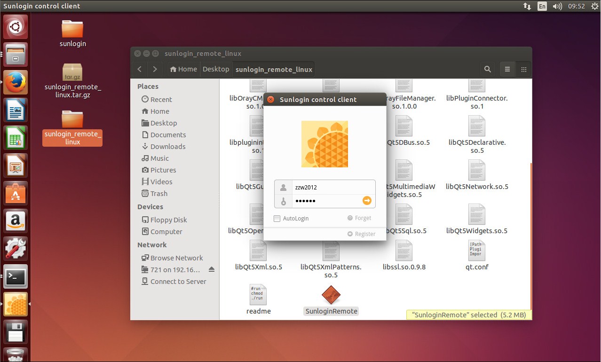Open System Settings from the launcher
Image resolution: width=601 pixels, height=362 pixels.
pos(16,249)
